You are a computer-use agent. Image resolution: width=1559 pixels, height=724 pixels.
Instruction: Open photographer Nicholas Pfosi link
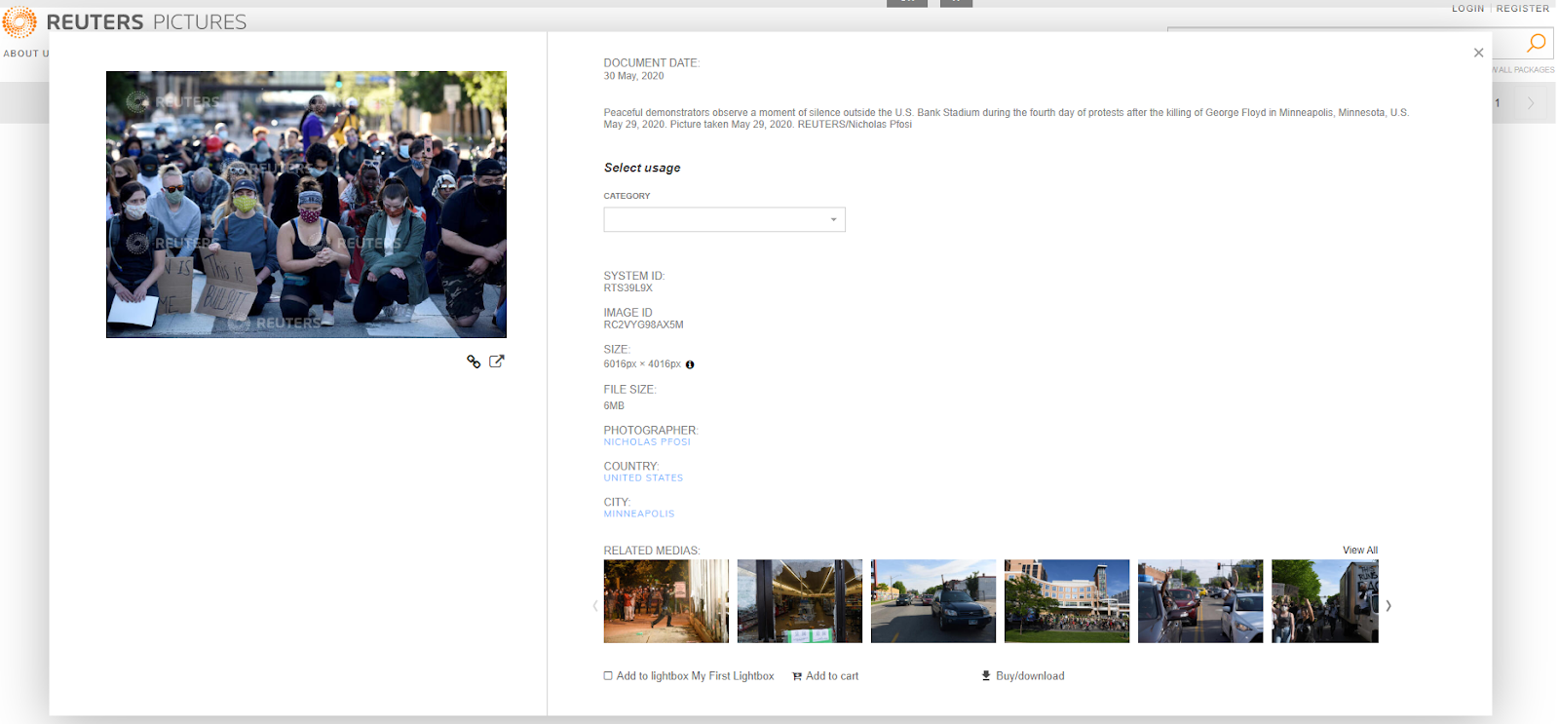click(x=647, y=442)
